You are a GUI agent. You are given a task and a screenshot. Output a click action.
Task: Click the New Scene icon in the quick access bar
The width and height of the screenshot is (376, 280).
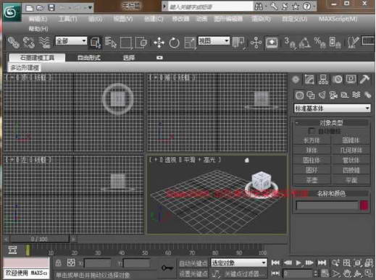[29, 8]
